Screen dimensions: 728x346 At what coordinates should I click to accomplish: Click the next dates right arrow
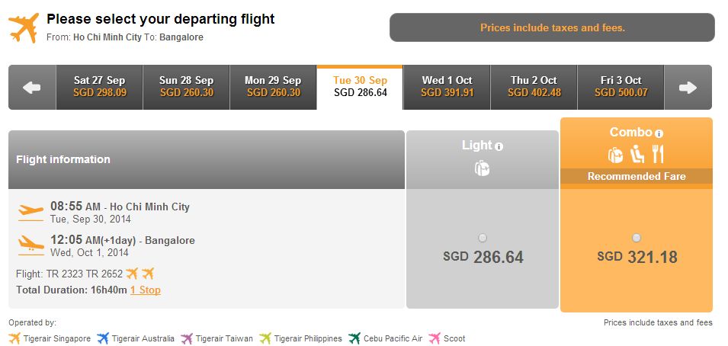tap(688, 88)
